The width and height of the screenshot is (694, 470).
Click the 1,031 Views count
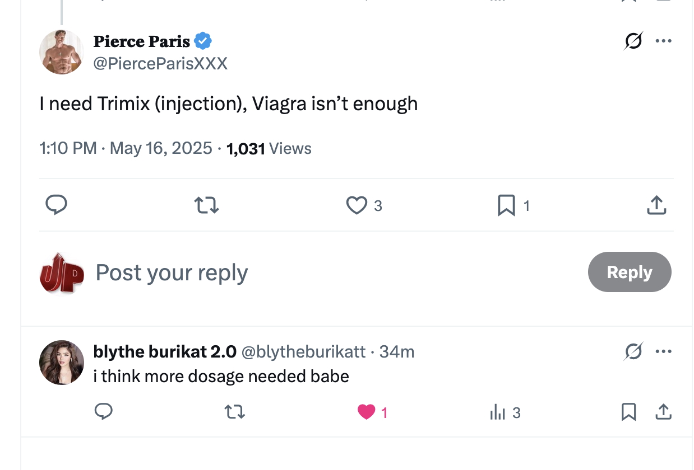point(269,149)
